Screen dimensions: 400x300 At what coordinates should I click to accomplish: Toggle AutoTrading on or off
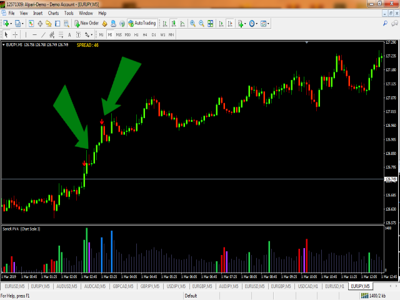coord(142,24)
